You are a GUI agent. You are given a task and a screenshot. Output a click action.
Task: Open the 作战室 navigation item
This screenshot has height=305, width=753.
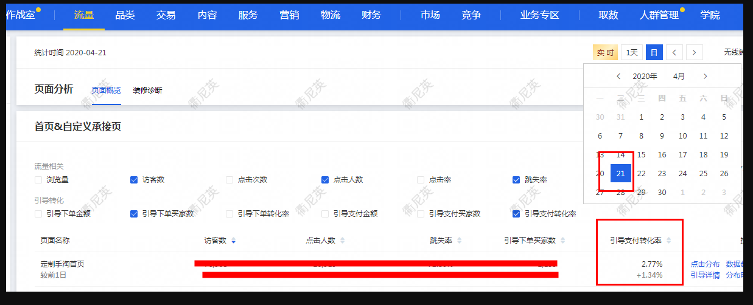21,15
